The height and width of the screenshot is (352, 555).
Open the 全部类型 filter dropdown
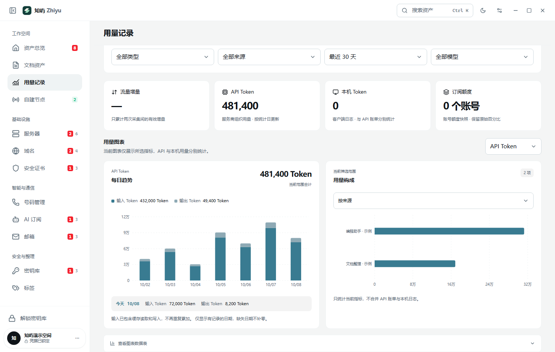coord(163,57)
